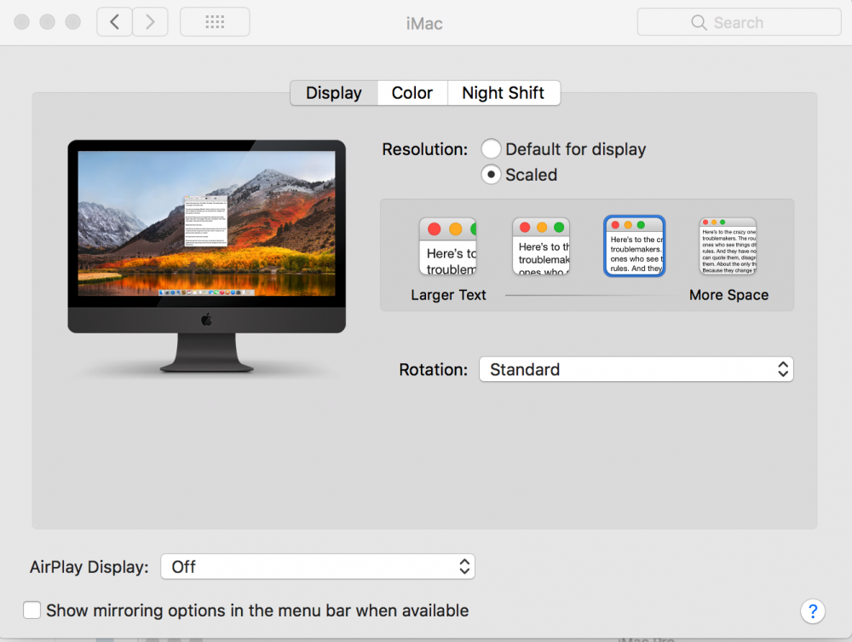
Task: Choose the More Space scaling thumbnail
Action: (728, 246)
